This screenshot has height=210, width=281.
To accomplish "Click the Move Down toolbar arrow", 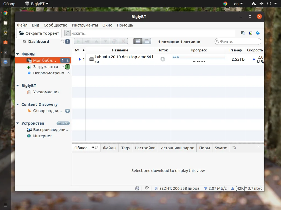I will [x=105, y=41].
